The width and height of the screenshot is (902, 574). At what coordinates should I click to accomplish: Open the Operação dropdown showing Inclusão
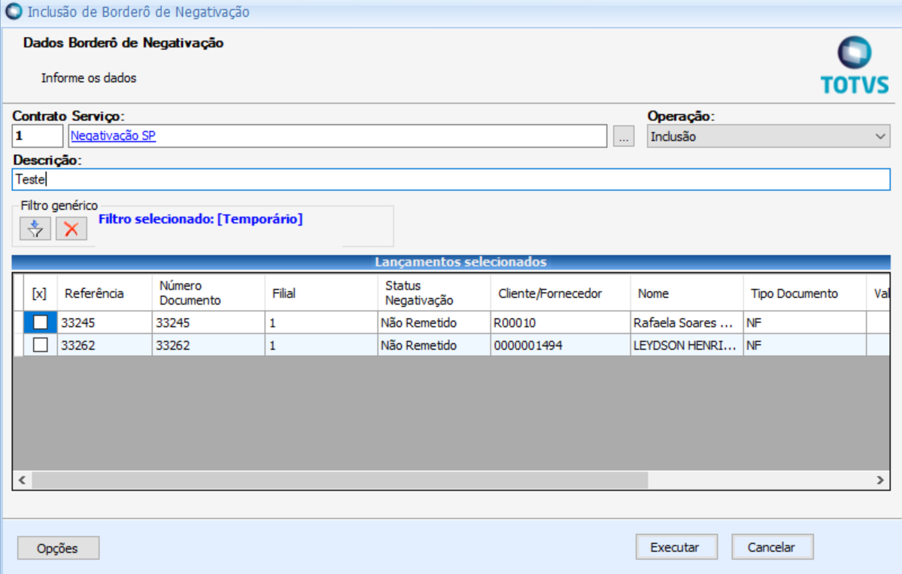pyautogui.click(x=768, y=136)
